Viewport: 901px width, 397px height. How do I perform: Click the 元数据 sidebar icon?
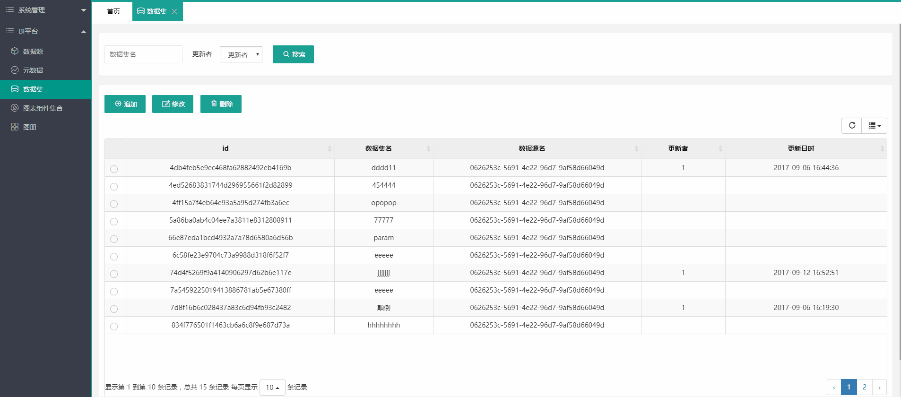[15, 70]
